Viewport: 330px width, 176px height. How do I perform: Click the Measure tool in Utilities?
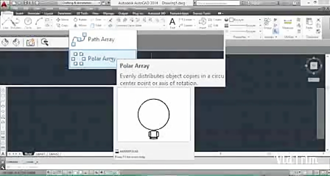pos(288,23)
